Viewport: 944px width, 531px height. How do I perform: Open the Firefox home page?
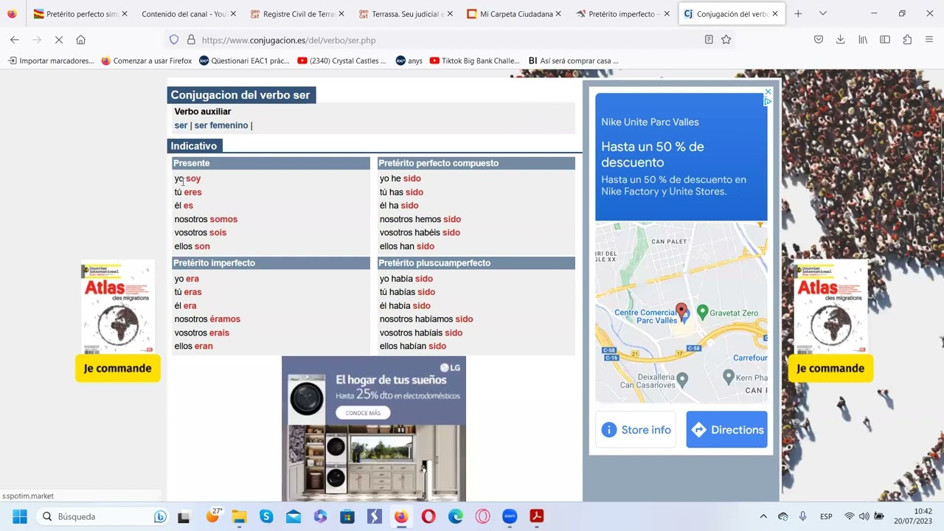click(x=81, y=40)
